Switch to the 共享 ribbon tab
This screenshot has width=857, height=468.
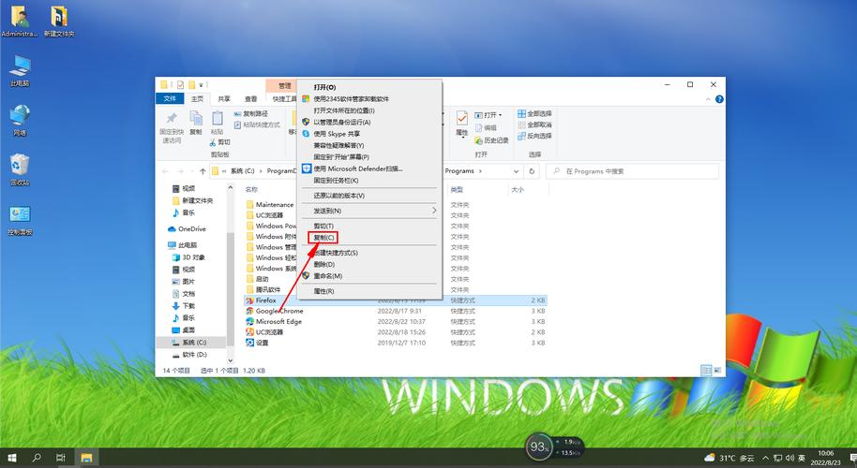224,98
